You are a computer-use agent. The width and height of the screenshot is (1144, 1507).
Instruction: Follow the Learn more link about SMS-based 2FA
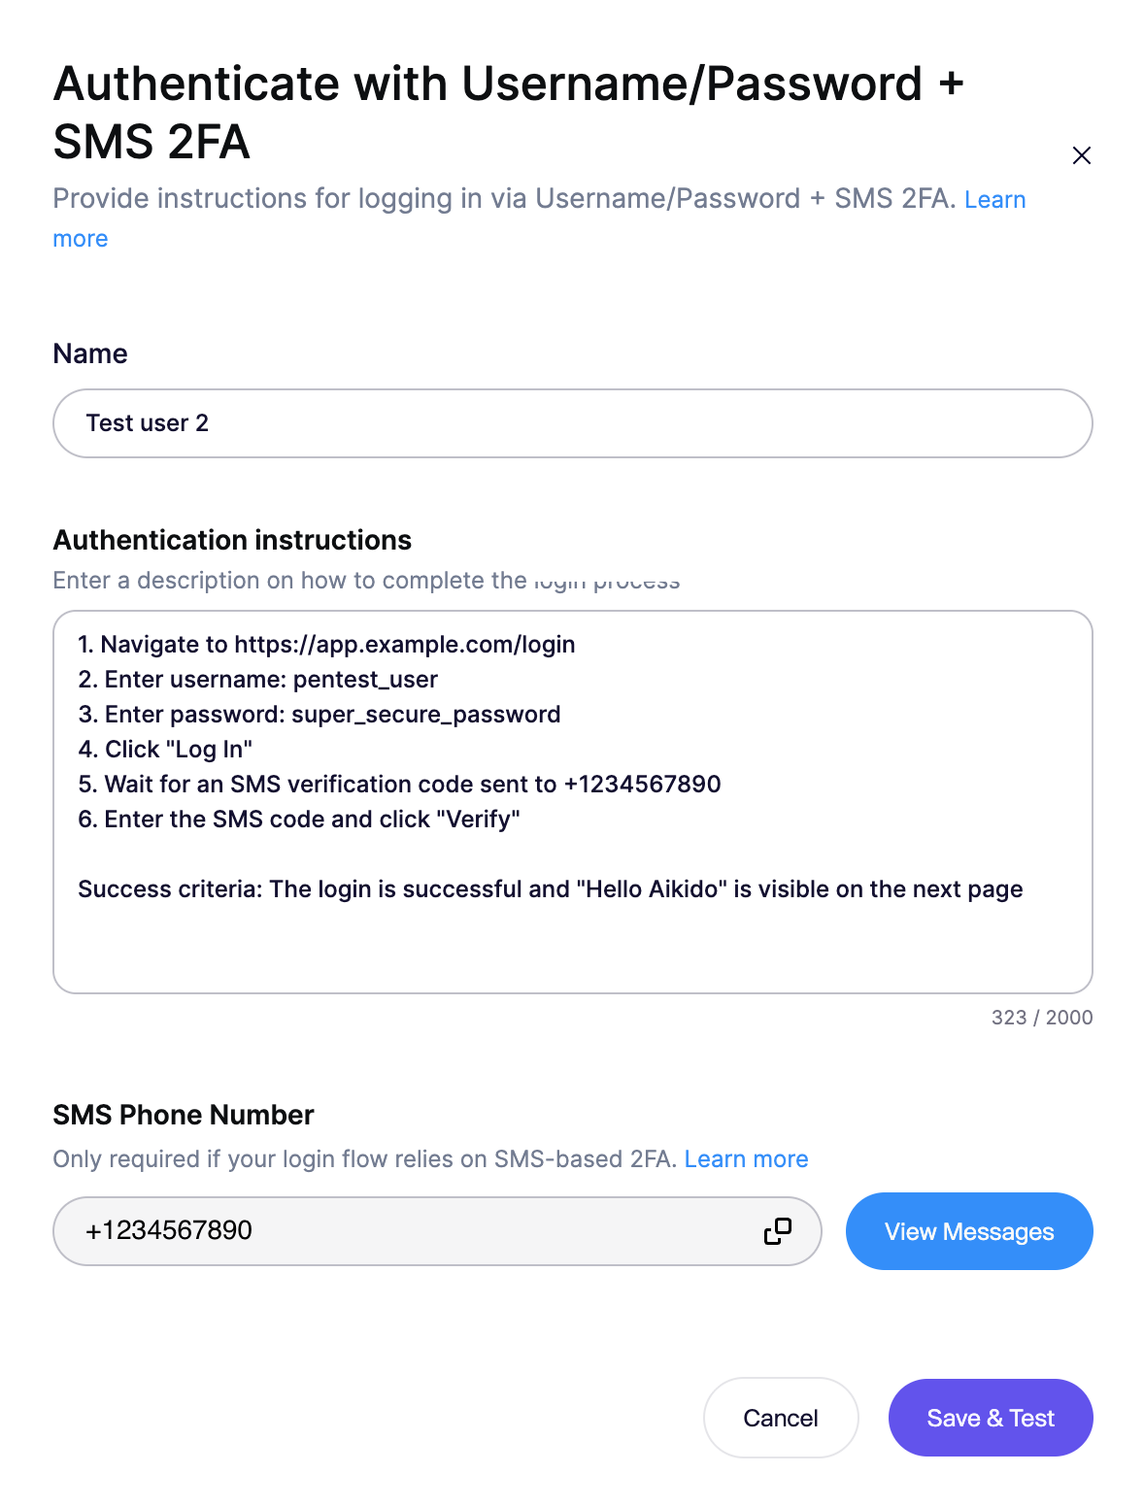click(x=746, y=1159)
